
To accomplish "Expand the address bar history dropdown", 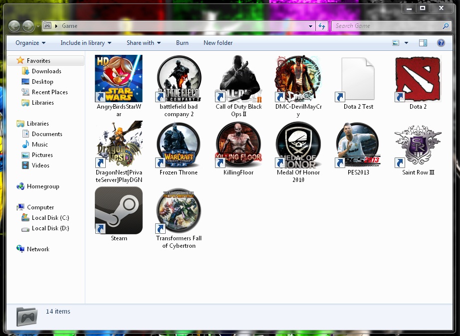I will [x=310, y=26].
